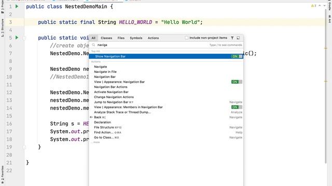
Task: Select the Declaration action
Action: (166, 122)
